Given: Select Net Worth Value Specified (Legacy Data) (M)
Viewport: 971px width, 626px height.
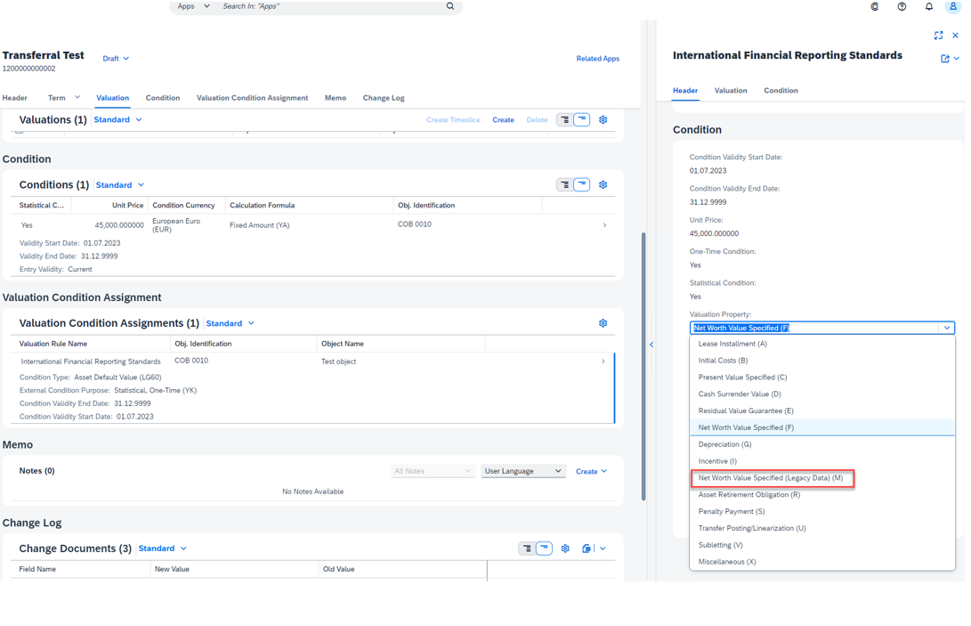Looking at the screenshot, I should [x=822, y=478].
